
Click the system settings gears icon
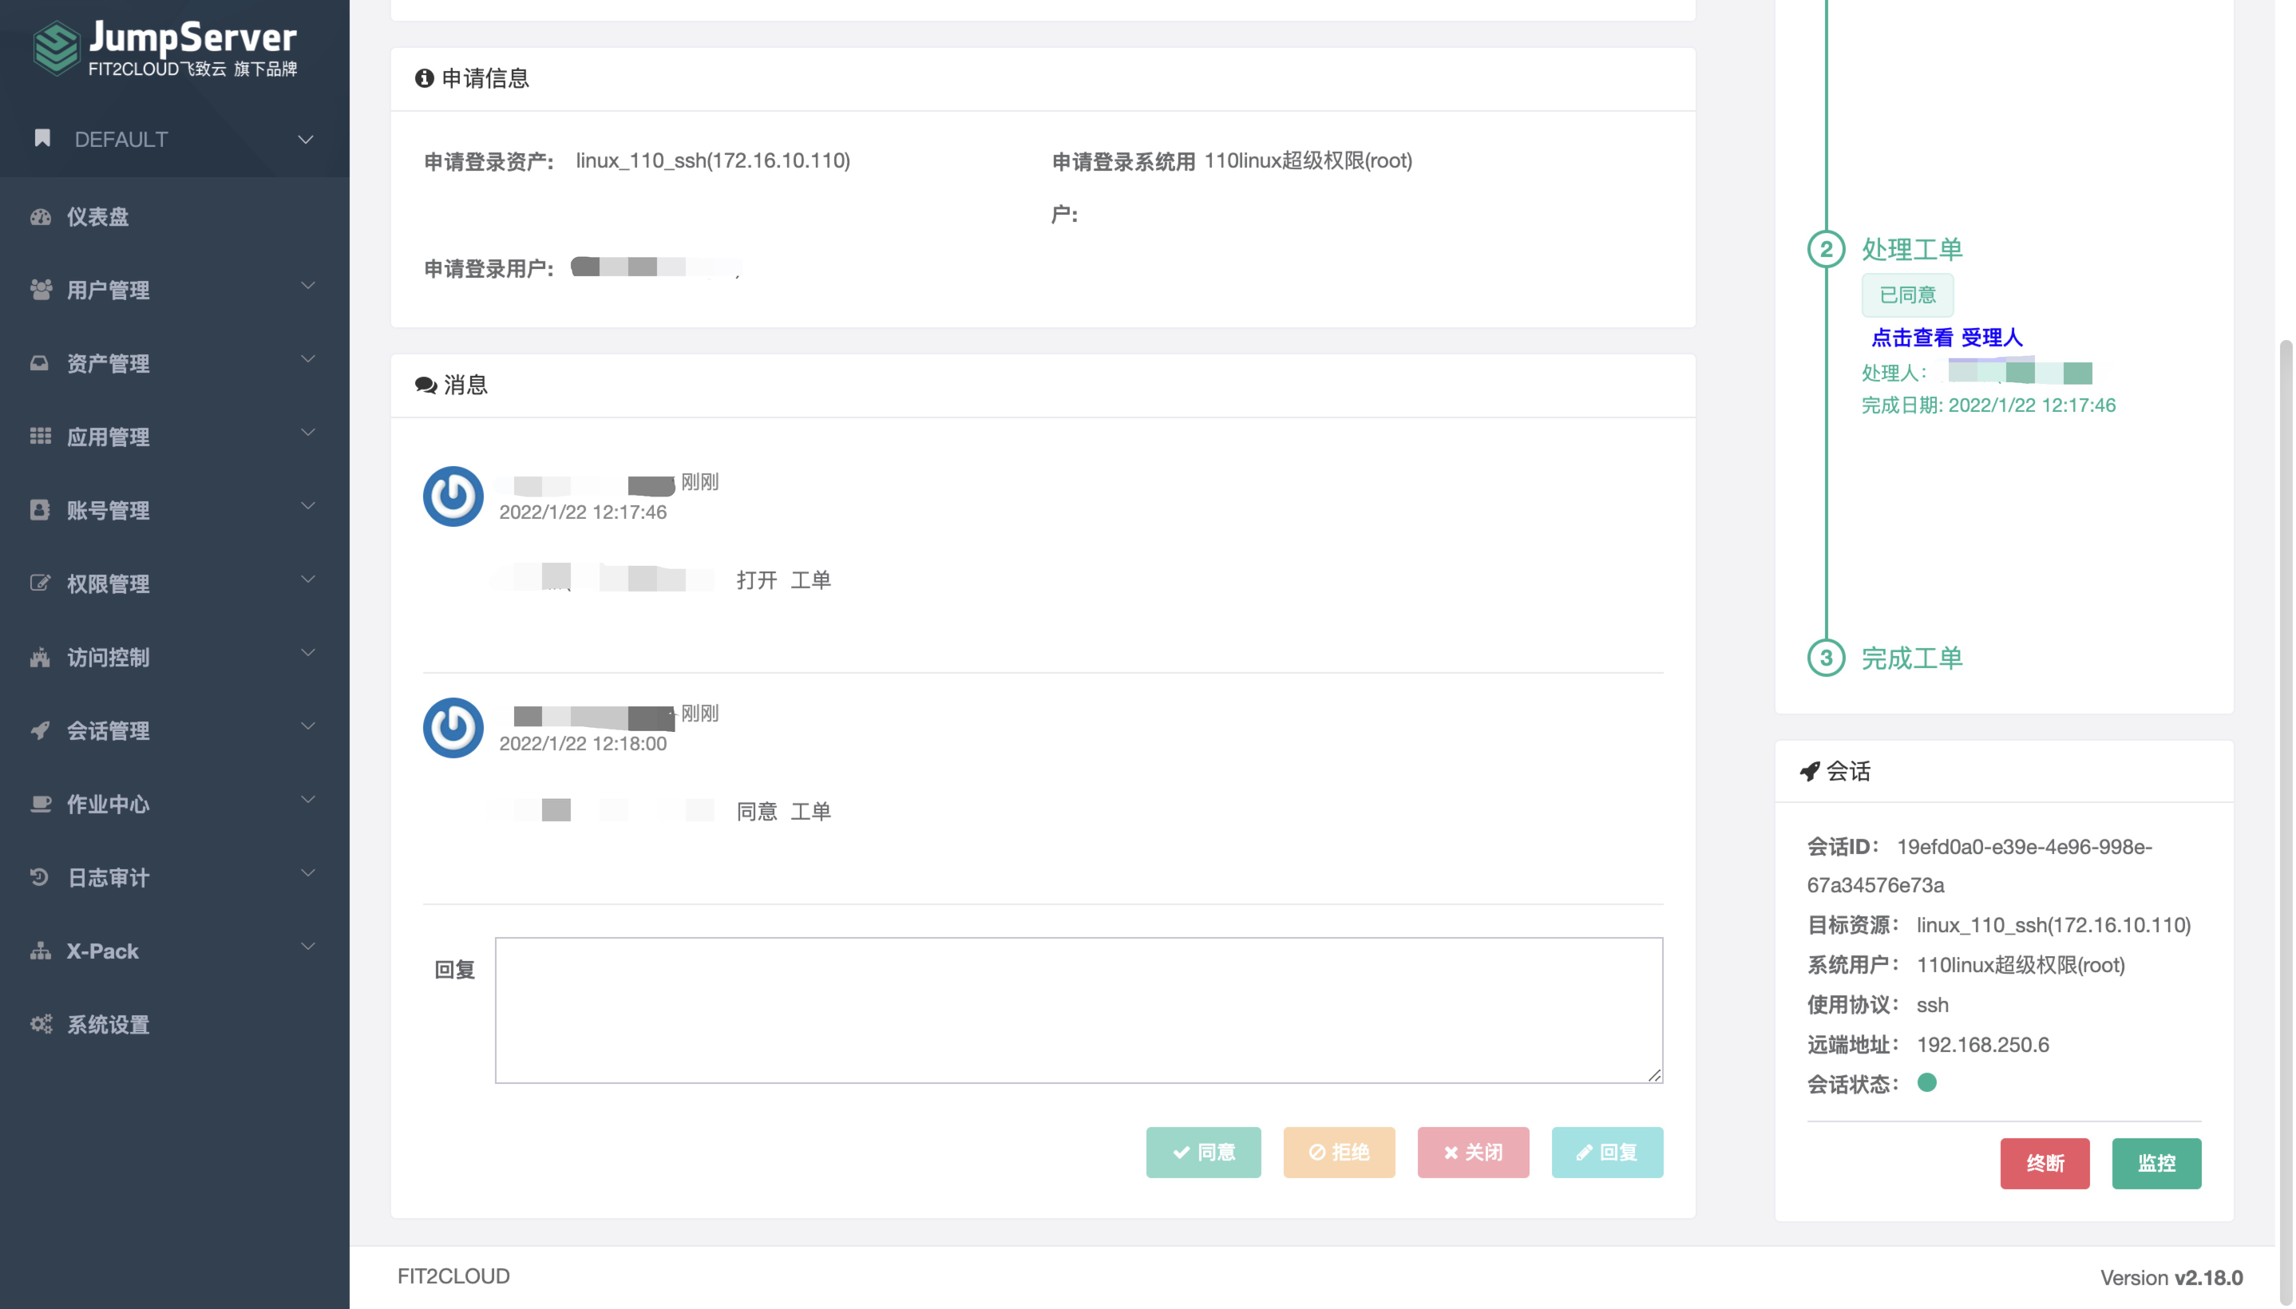click(x=41, y=1024)
